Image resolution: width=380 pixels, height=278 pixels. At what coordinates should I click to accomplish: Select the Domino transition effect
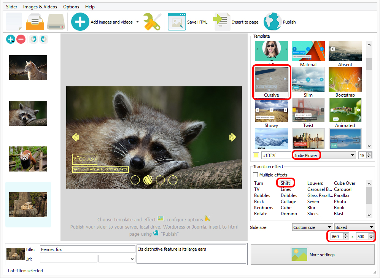(x=289, y=213)
